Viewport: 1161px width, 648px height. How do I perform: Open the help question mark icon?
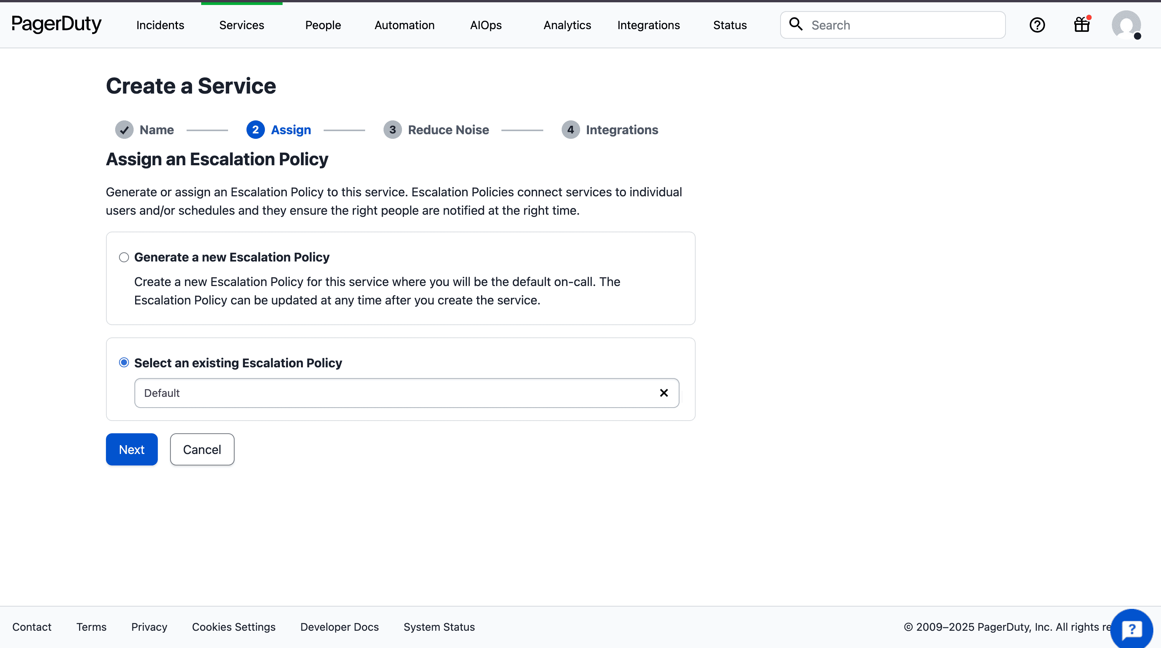pyautogui.click(x=1037, y=25)
